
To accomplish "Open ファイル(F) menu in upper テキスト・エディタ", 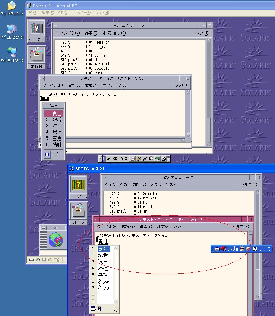I will pyautogui.click(x=53, y=85).
